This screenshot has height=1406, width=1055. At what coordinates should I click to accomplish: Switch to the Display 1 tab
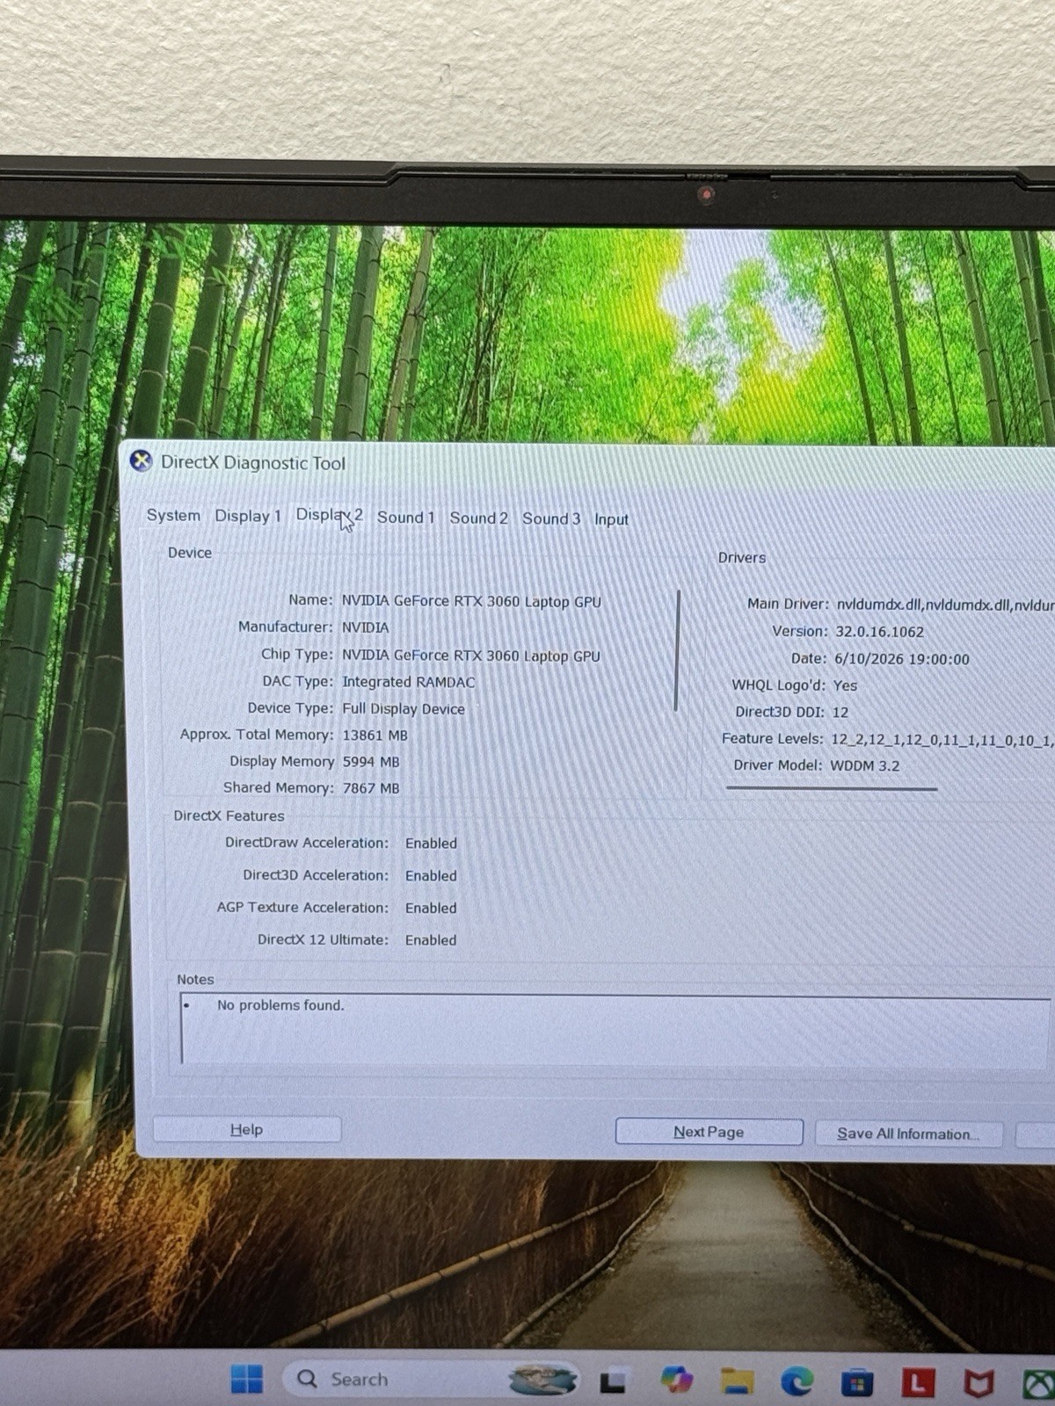pyautogui.click(x=248, y=516)
